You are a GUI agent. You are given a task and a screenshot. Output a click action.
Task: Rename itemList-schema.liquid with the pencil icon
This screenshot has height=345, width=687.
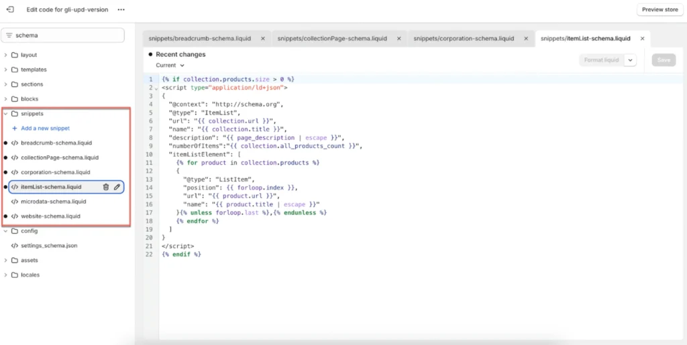click(117, 187)
